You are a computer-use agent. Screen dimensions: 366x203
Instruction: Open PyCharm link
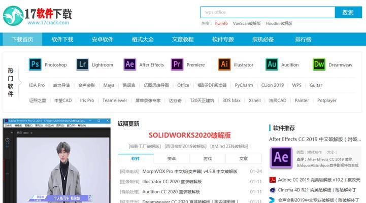[244, 85]
